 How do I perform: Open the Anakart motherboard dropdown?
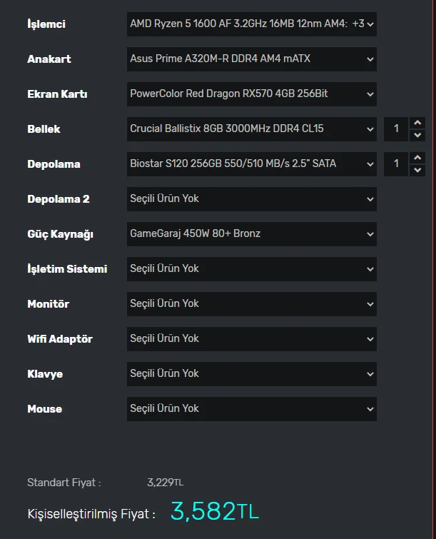[x=251, y=59]
